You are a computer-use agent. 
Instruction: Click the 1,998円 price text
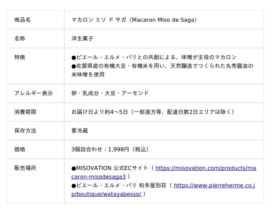tap(118, 149)
